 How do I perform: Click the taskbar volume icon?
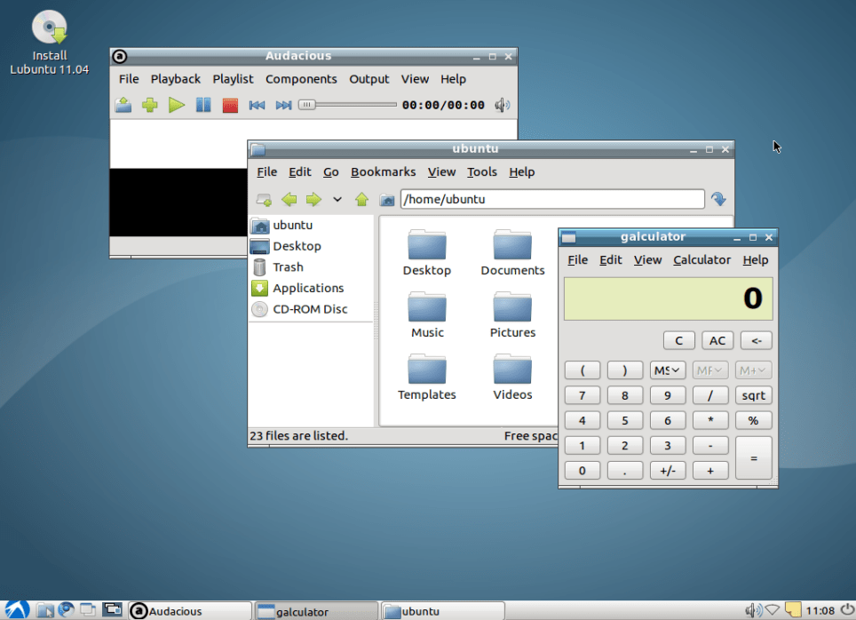click(x=753, y=610)
